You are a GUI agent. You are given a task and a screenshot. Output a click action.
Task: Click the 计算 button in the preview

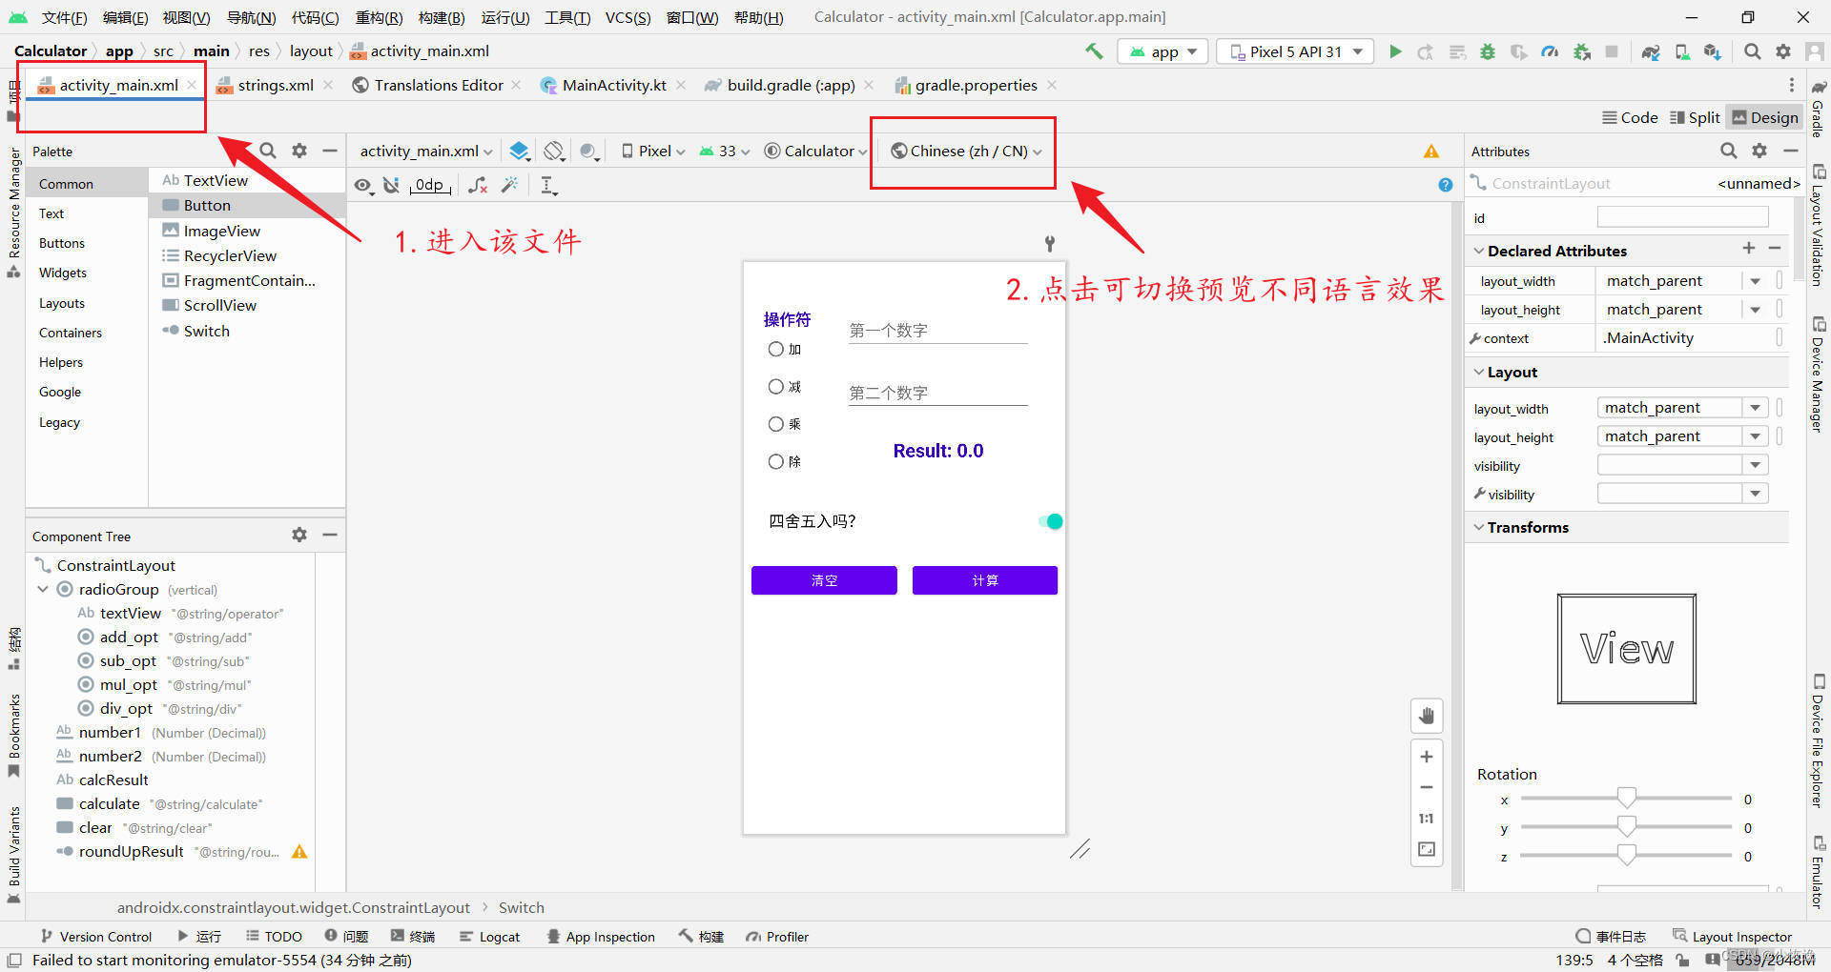click(x=983, y=579)
